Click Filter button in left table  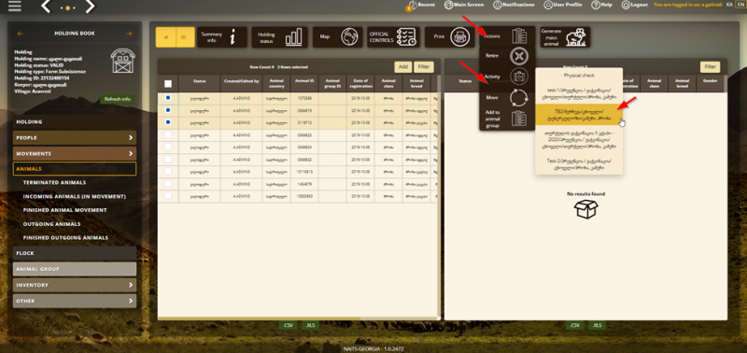point(424,67)
